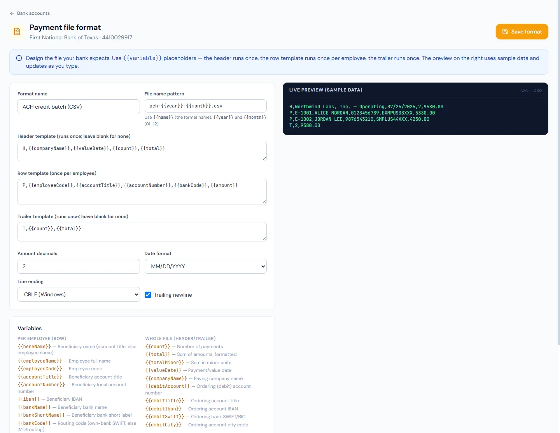The image size is (560, 433).
Task: Click the {{debitTitle}} variable
Action: pos(165,401)
